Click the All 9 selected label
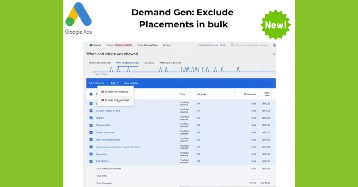358x187 pixels. pyautogui.click(x=97, y=83)
